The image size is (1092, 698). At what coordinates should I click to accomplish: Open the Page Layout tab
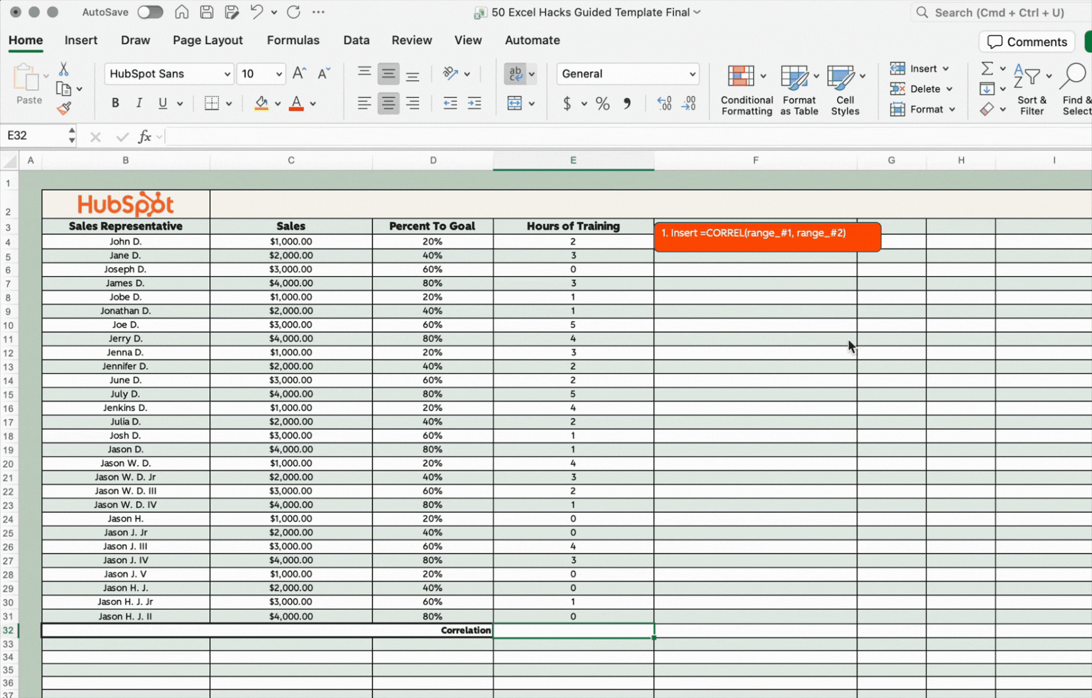(x=207, y=41)
